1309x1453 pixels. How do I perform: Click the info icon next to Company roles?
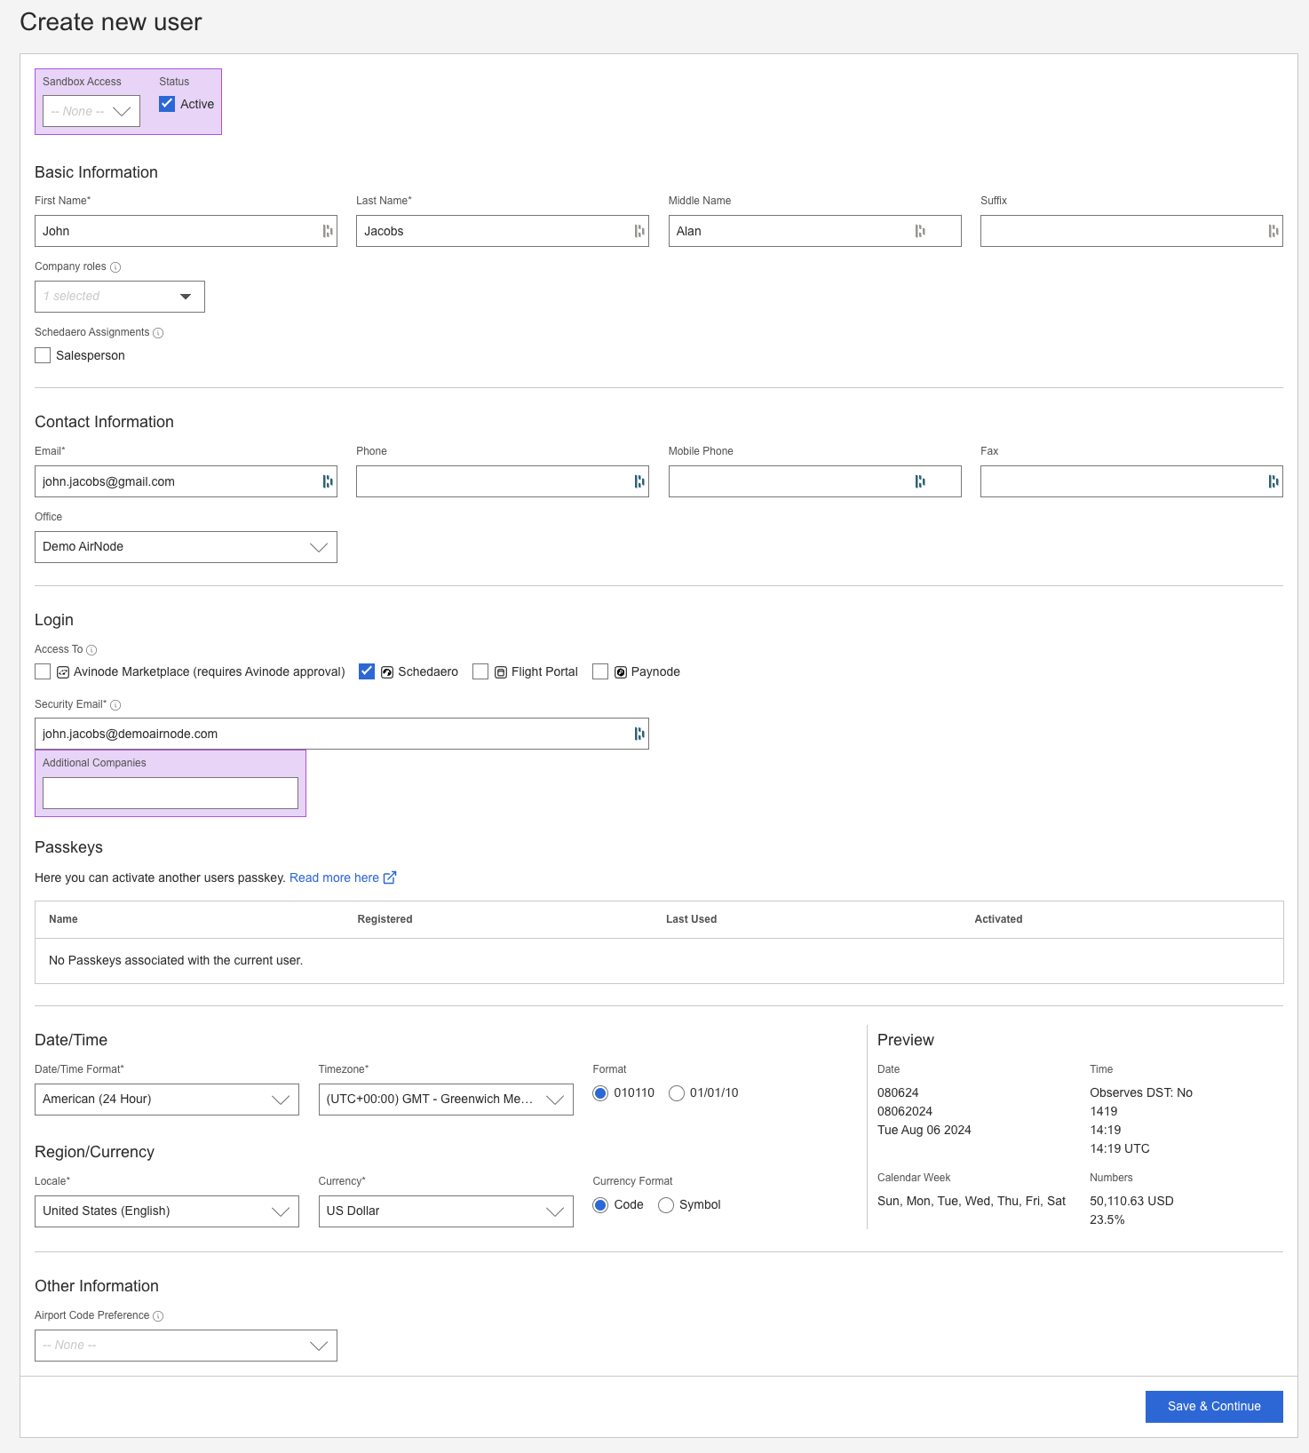tap(115, 267)
